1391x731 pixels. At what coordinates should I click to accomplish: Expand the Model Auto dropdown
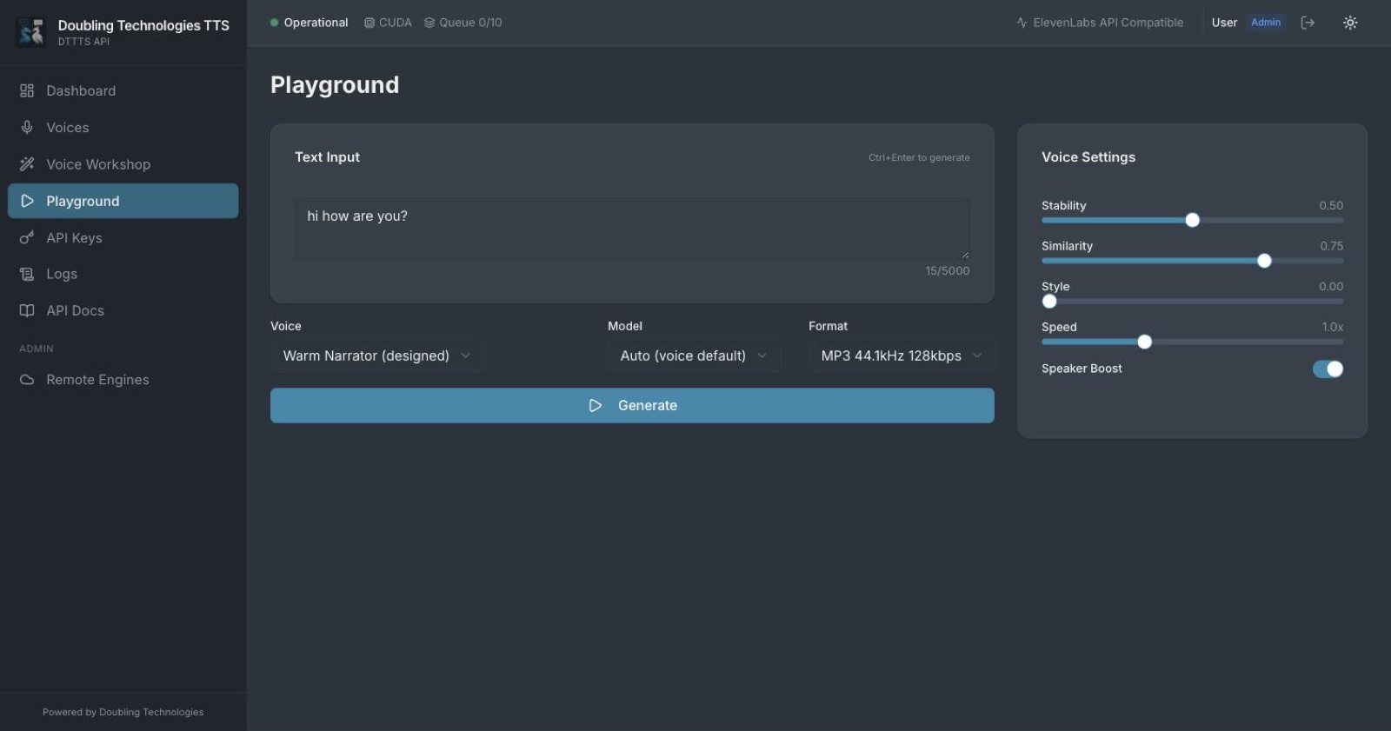pyautogui.click(x=695, y=356)
